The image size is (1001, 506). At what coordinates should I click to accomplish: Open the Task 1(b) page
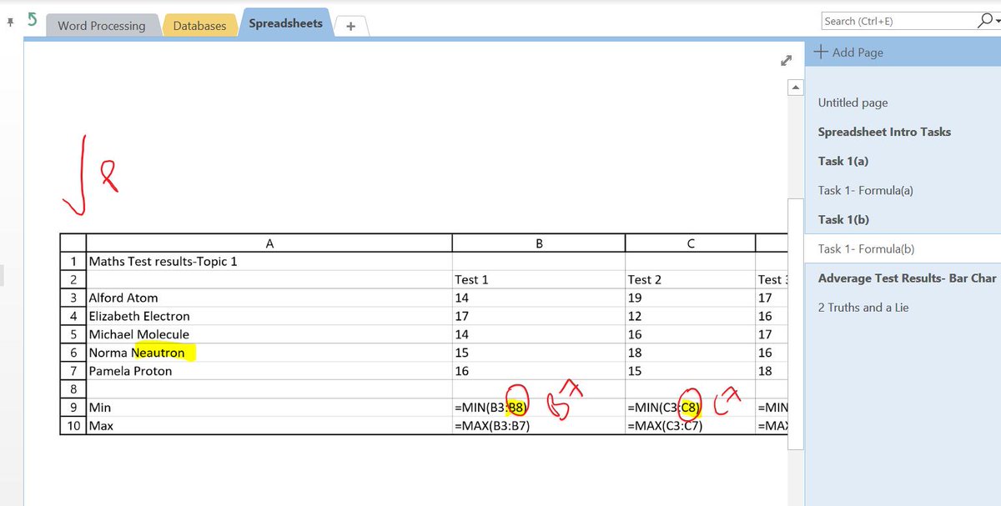point(843,219)
